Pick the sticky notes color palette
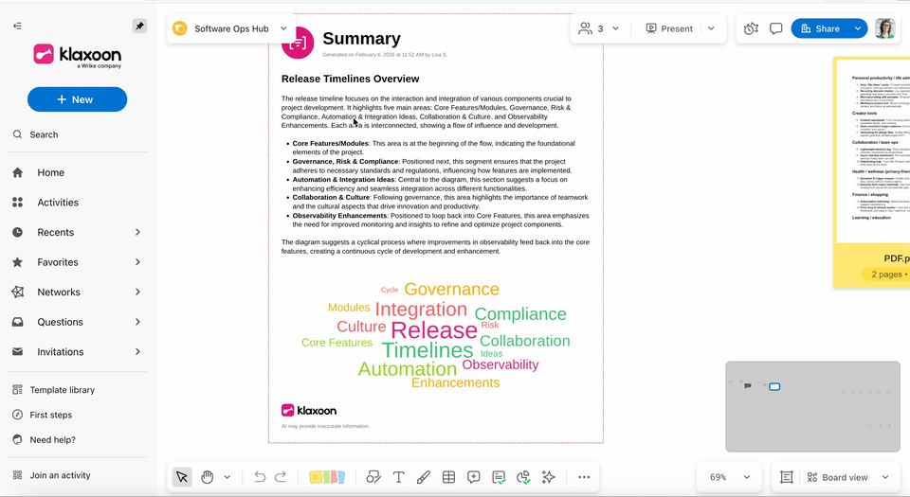 coord(328,477)
